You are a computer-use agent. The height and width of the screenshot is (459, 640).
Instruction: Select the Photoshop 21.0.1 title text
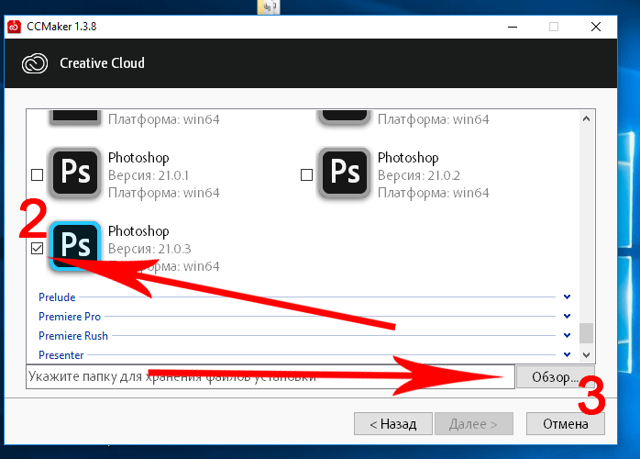(x=138, y=158)
